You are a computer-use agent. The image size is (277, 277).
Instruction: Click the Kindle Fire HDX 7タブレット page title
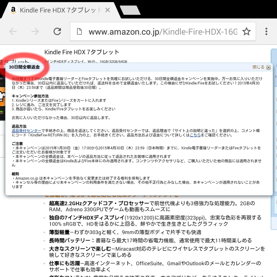tap(82, 52)
